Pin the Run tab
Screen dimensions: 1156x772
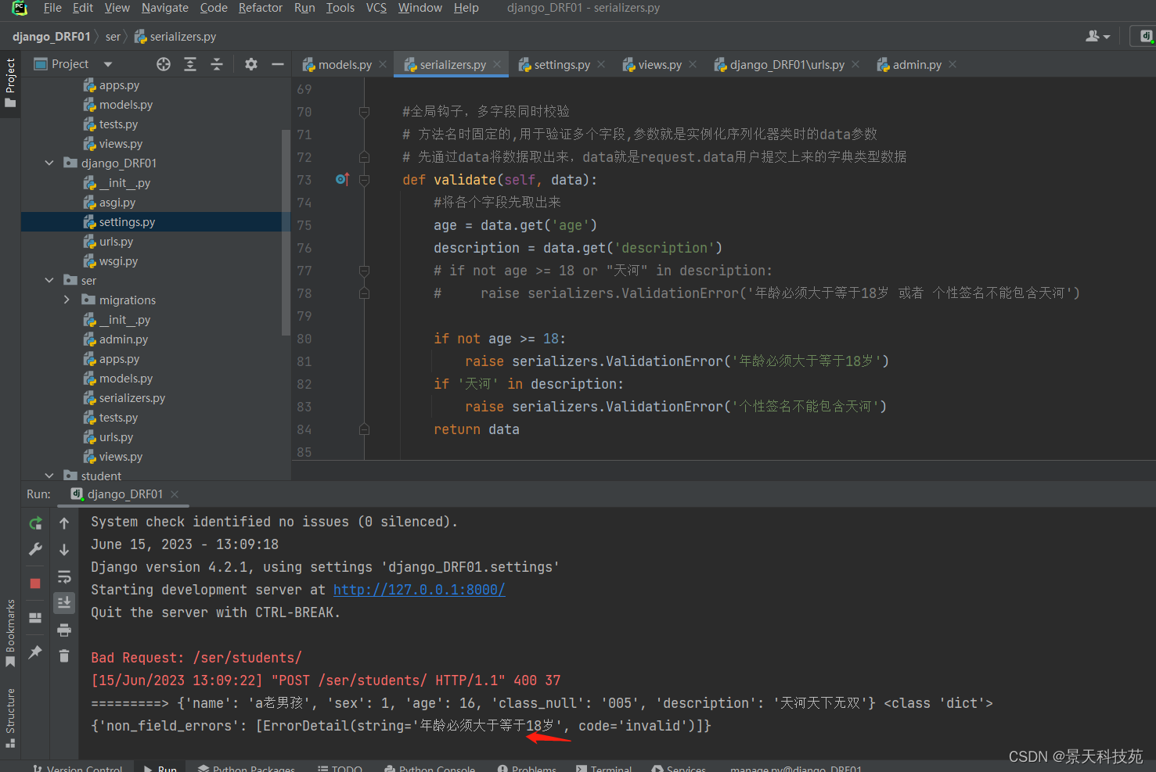(x=35, y=652)
